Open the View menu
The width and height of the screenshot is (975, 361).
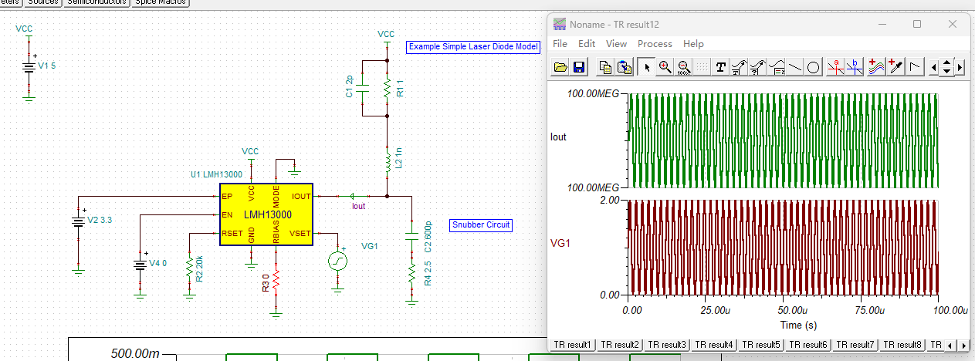click(x=616, y=44)
